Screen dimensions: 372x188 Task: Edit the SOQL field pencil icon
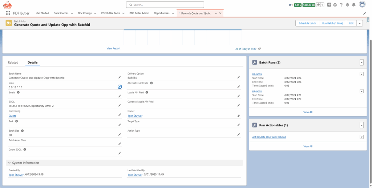120,105
